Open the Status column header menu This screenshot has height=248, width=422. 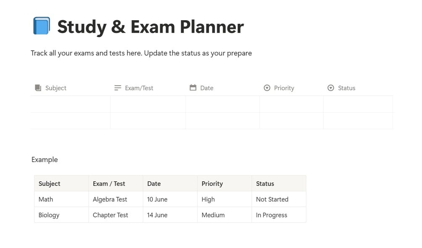tap(346, 88)
